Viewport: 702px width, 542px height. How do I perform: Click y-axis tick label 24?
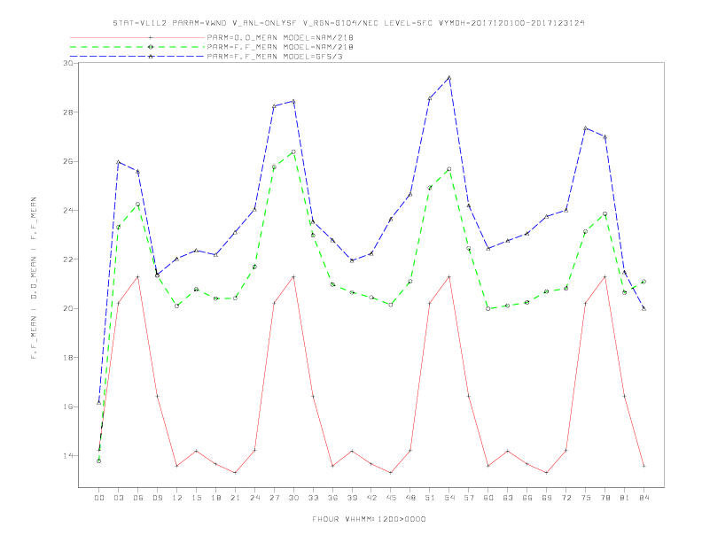[x=68, y=210]
